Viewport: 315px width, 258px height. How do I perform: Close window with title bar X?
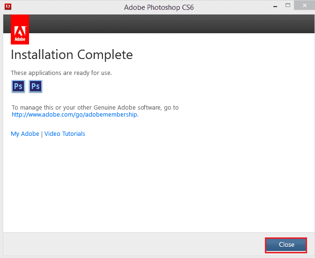click(305, 6)
